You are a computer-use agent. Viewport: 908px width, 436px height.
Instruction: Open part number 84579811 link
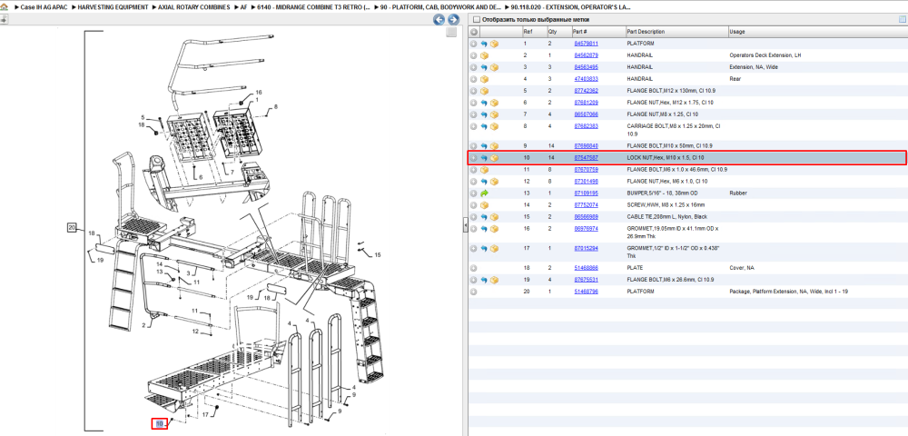[x=586, y=44]
